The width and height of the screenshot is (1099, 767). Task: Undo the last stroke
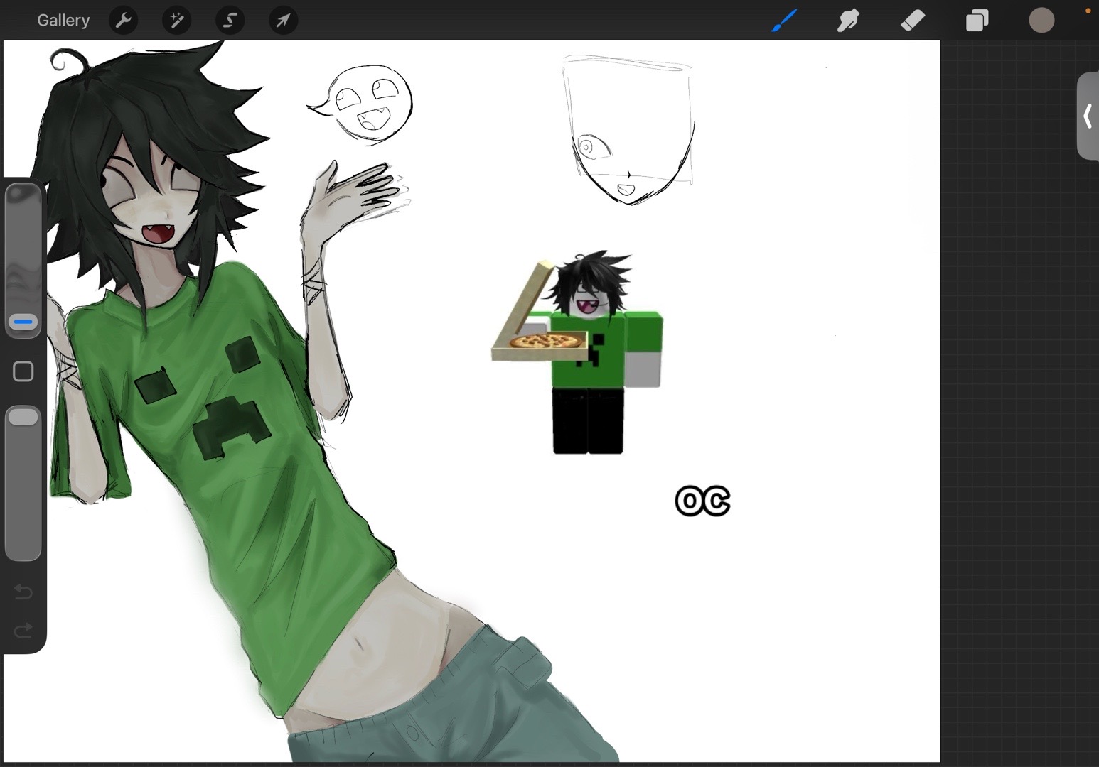[23, 592]
